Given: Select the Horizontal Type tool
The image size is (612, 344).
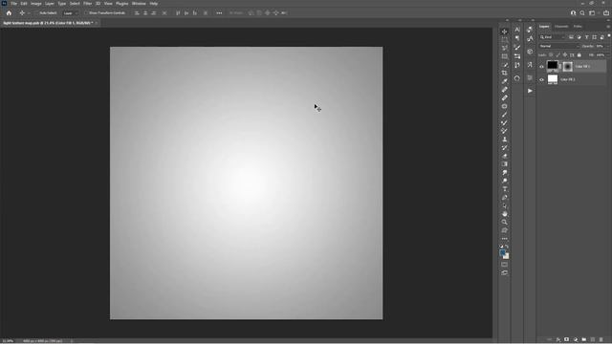Looking at the screenshot, I should (x=504, y=189).
